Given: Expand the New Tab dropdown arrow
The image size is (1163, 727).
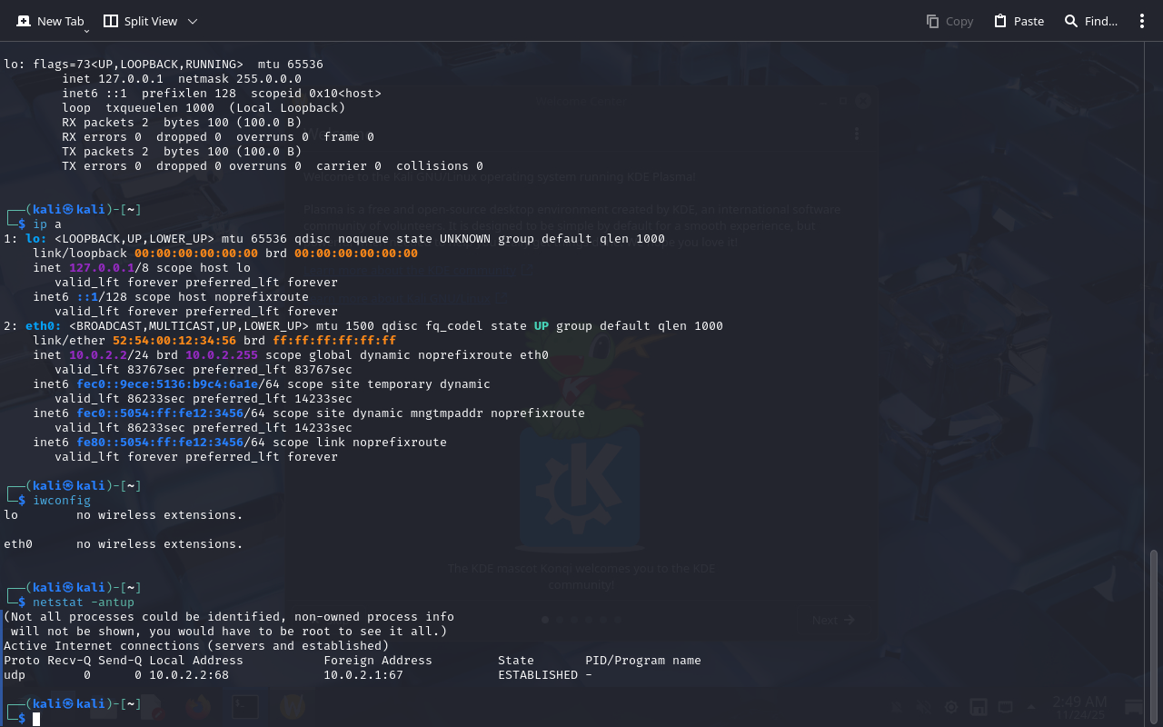Looking at the screenshot, I should click(x=86, y=31).
